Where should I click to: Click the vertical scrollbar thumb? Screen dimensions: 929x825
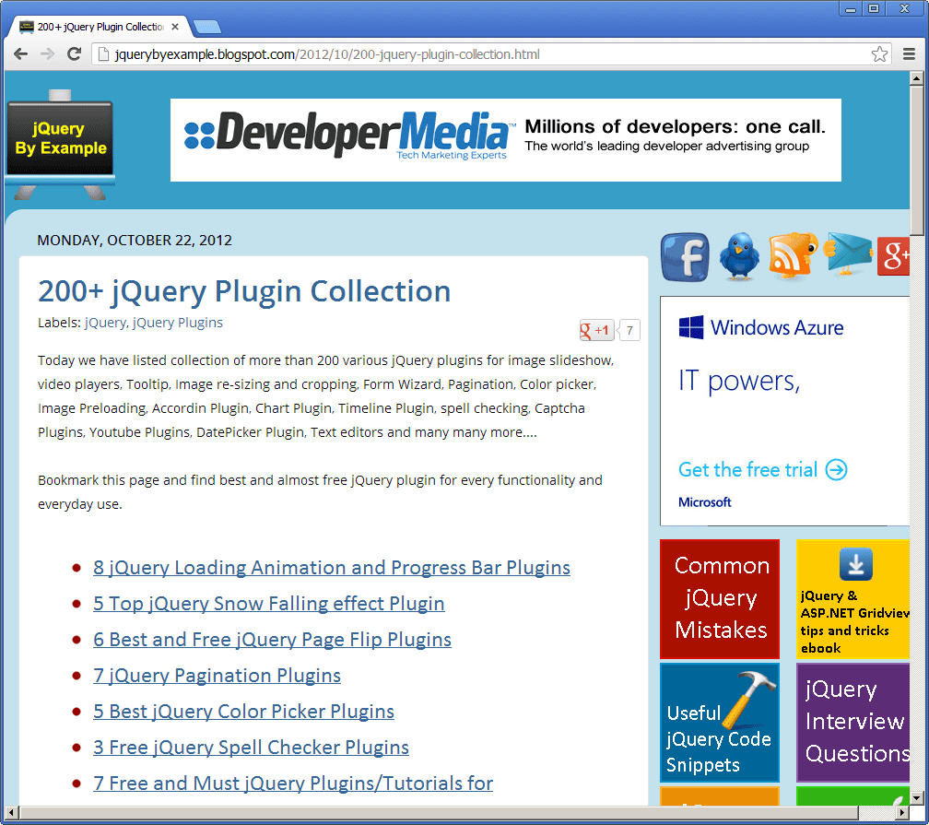tap(916, 160)
